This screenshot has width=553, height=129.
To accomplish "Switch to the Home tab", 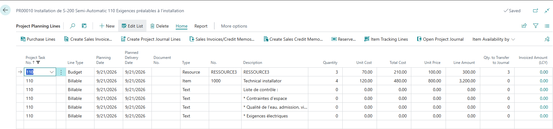I will click(182, 26).
